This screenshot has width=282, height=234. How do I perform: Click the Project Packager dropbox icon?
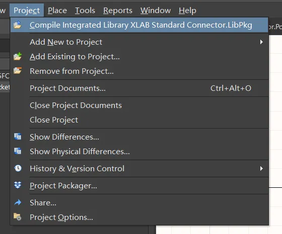(18, 185)
